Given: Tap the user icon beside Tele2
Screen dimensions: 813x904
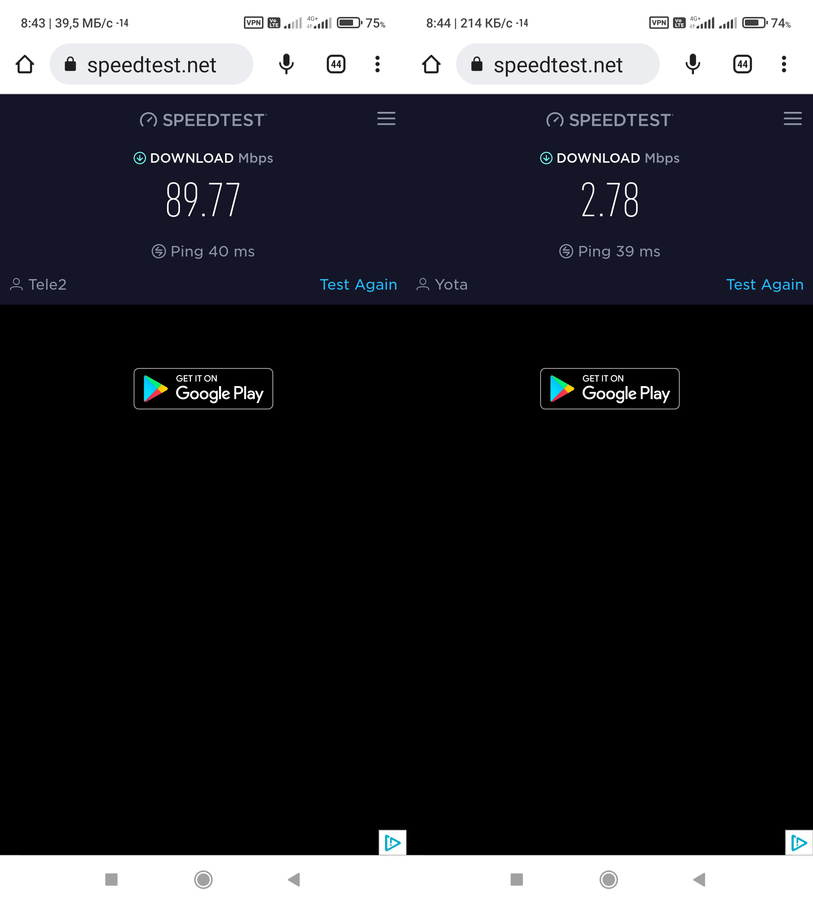Looking at the screenshot, I should coord(17,284).
